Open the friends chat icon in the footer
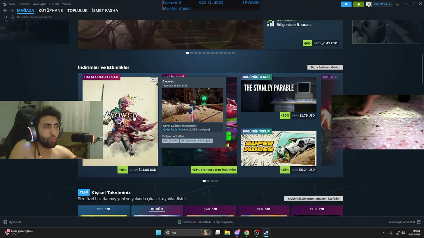424x238 pixels. [x=419, y=222]
